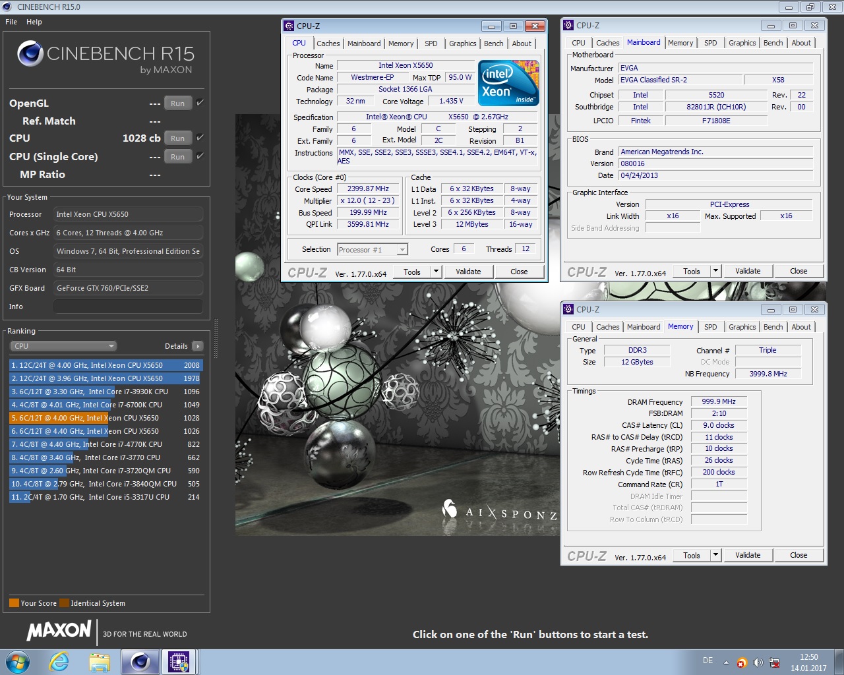The height and width of the screenshot is (675, 844).
Task: Click Validate in Mainboard window
Action: pyautogui.click(x=748, y=271)
